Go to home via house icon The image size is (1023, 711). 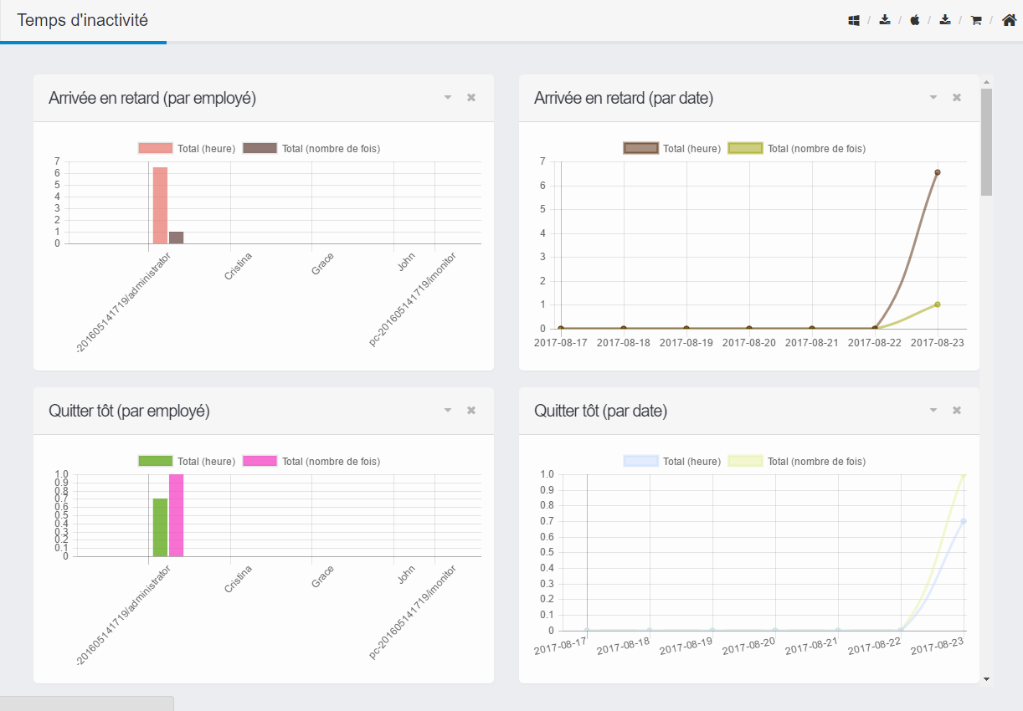coord(1009,20)
